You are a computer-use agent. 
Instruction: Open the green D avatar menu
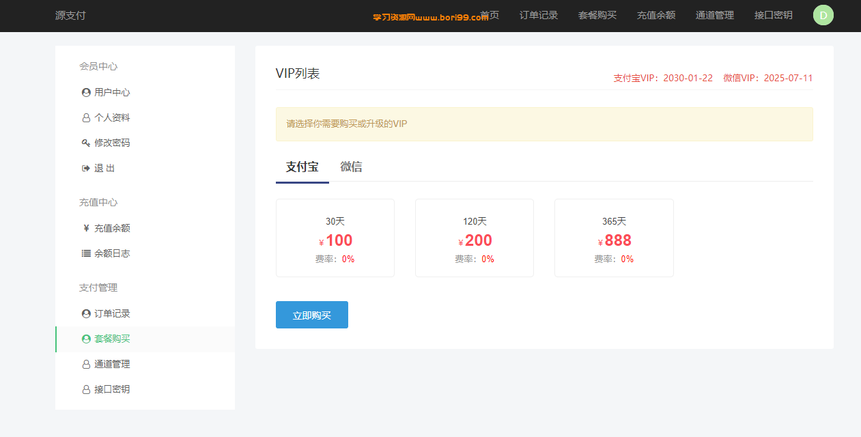pos(823,15)
